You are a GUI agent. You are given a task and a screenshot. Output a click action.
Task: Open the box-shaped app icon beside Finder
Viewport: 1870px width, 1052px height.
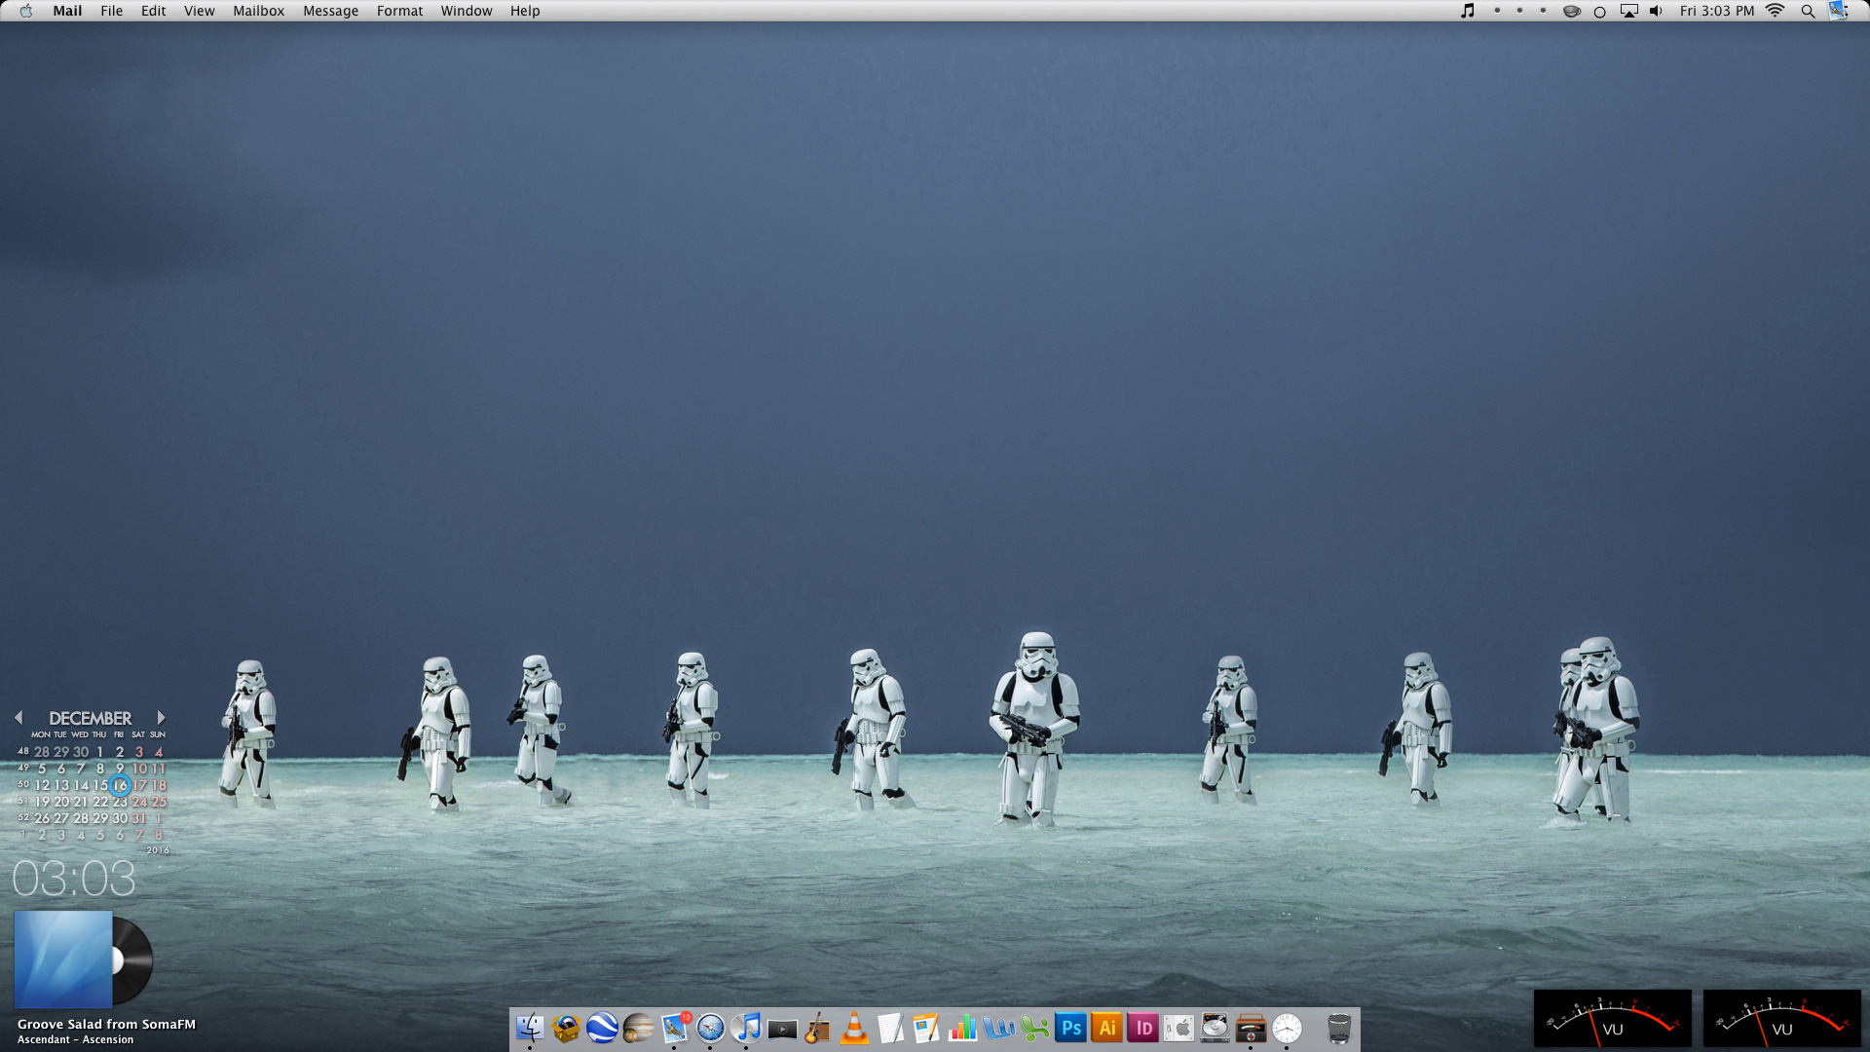point(566,1028)
